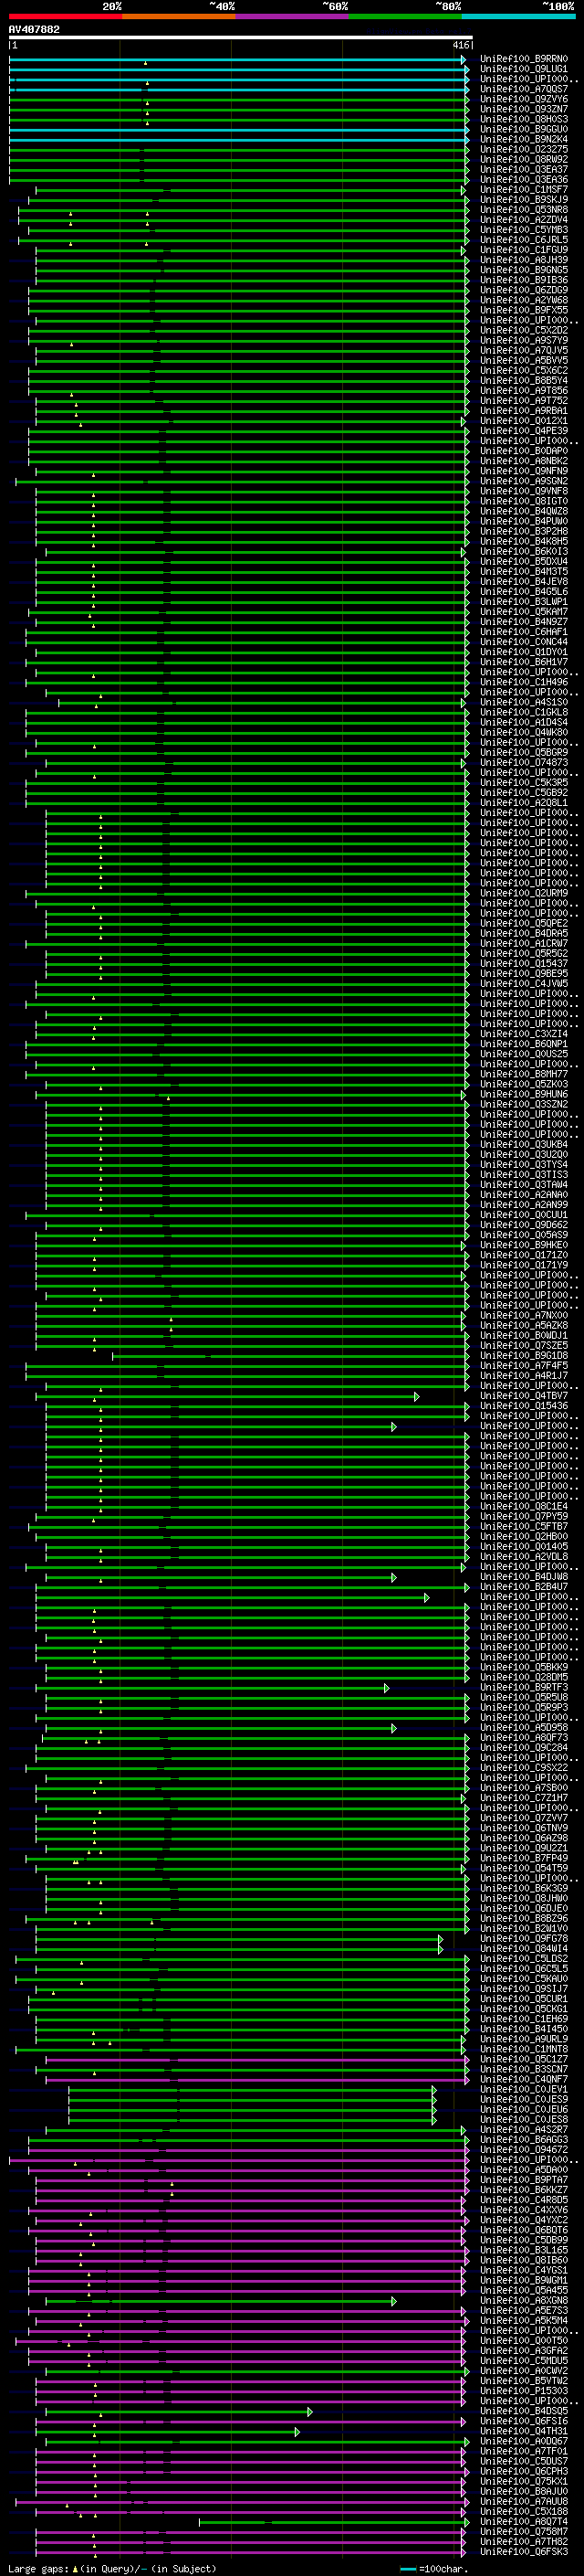Select label UniRef100_Q2URM9
The height and width of the screenshot is (2576, 584).
pyautogui.click(x=524, y=893)
